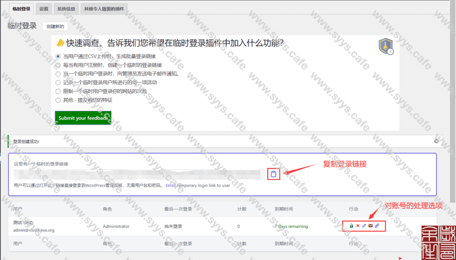Choose the 向管理员发送电子邮件通知 option
The image size is (456, 260).
point(58,74)
